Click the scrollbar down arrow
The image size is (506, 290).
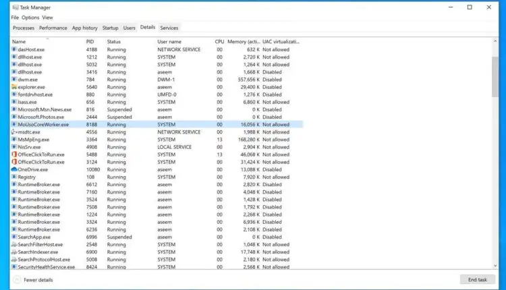click(495, 266)
